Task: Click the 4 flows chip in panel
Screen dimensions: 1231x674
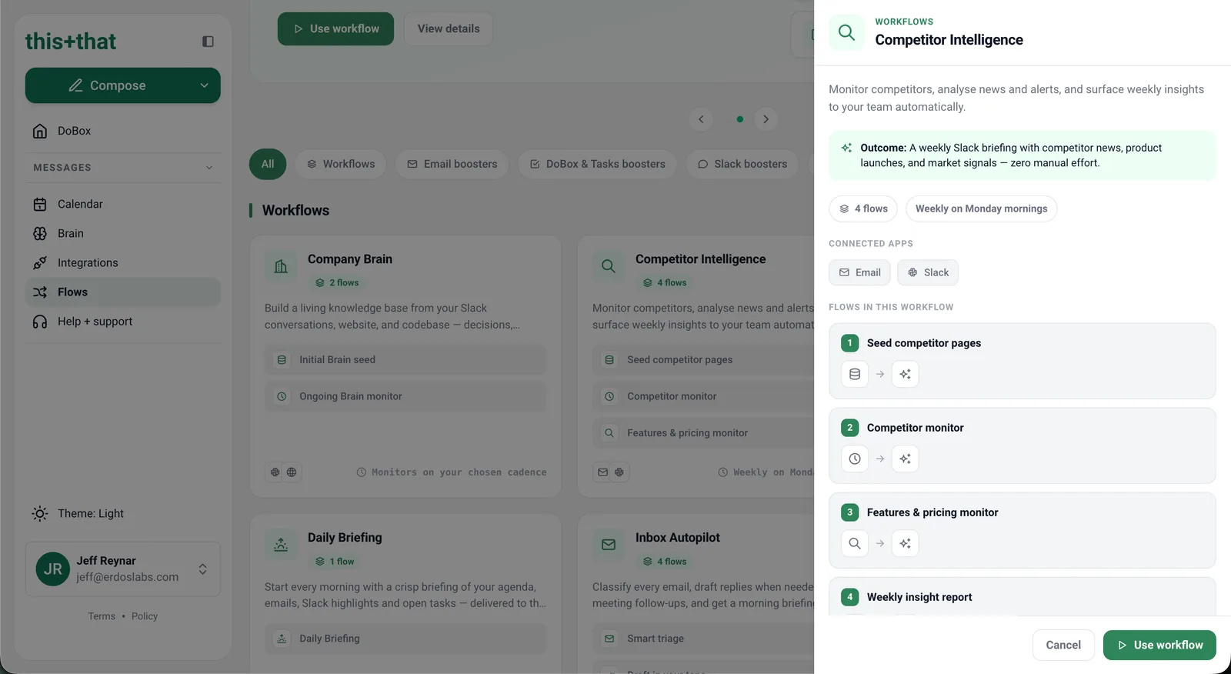Action: click(863, 209)
